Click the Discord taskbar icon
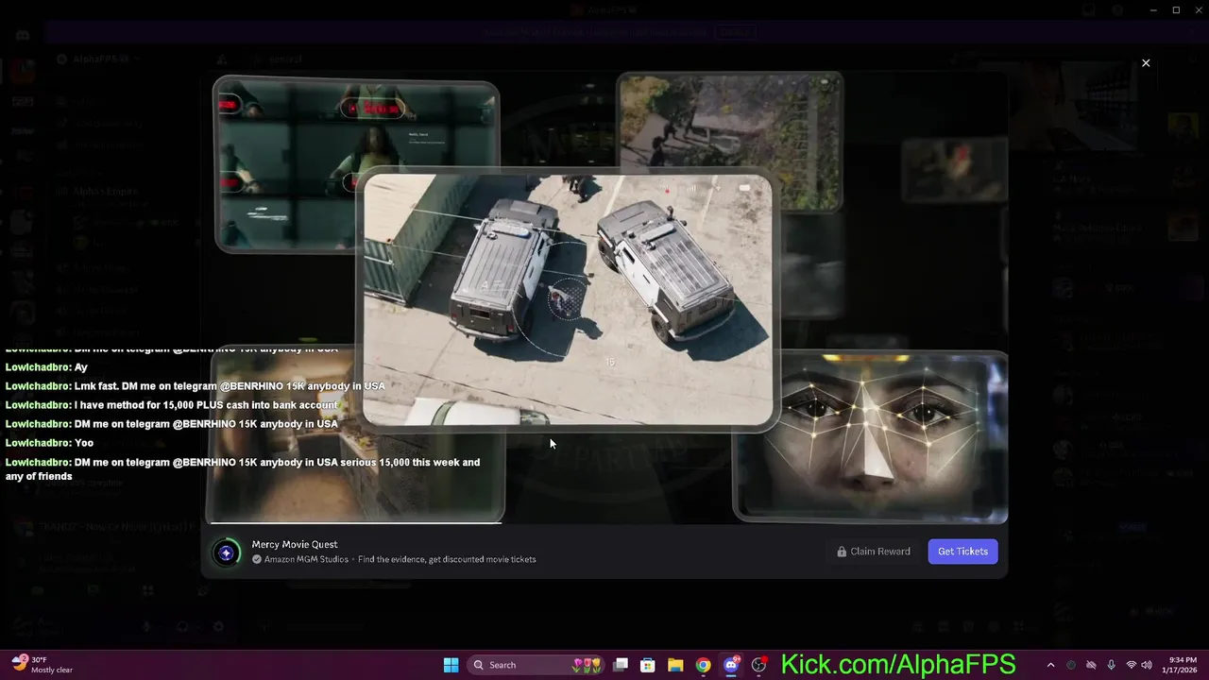The height and width of the screenshot is (680, 1209). pyautogui.click(x=730, y=665)
